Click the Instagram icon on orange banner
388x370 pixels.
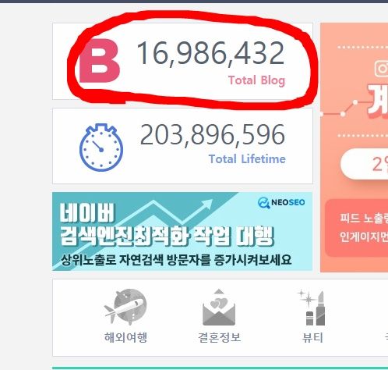point(381,69)
